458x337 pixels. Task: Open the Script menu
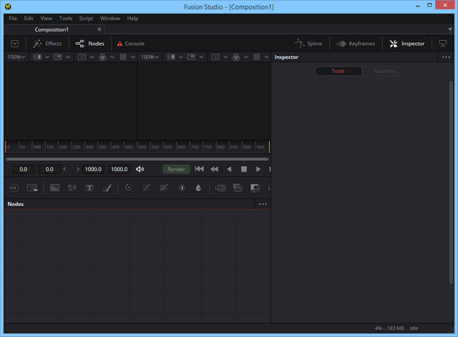86,18
